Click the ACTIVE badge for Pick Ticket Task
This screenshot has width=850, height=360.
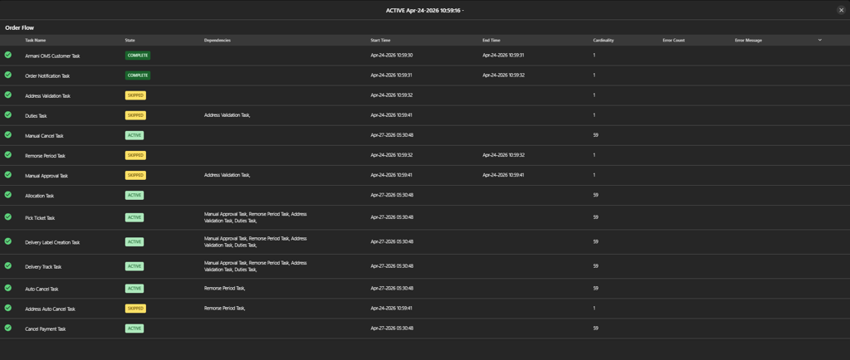(134, 217)
